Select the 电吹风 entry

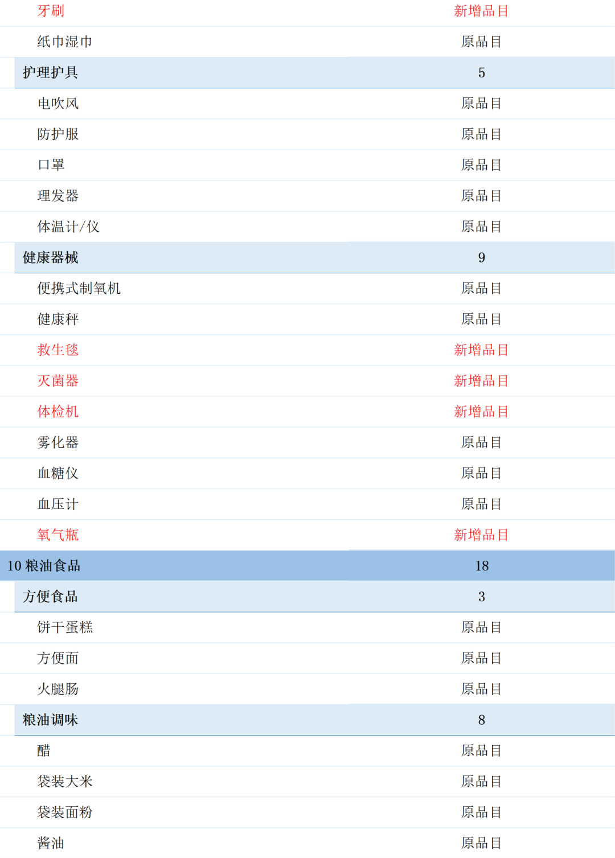click(59, 104)
